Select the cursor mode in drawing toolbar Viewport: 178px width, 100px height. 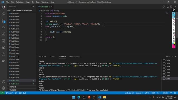pos(174,16)
